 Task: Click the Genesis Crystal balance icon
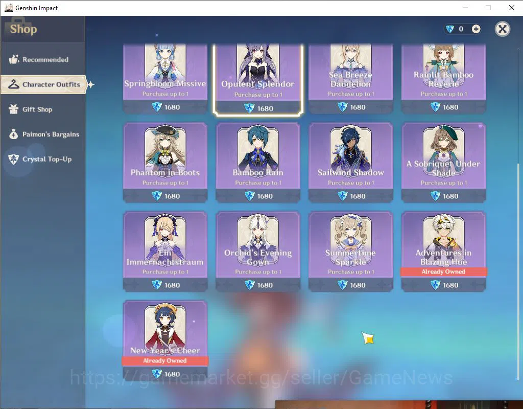pos(450,29)
